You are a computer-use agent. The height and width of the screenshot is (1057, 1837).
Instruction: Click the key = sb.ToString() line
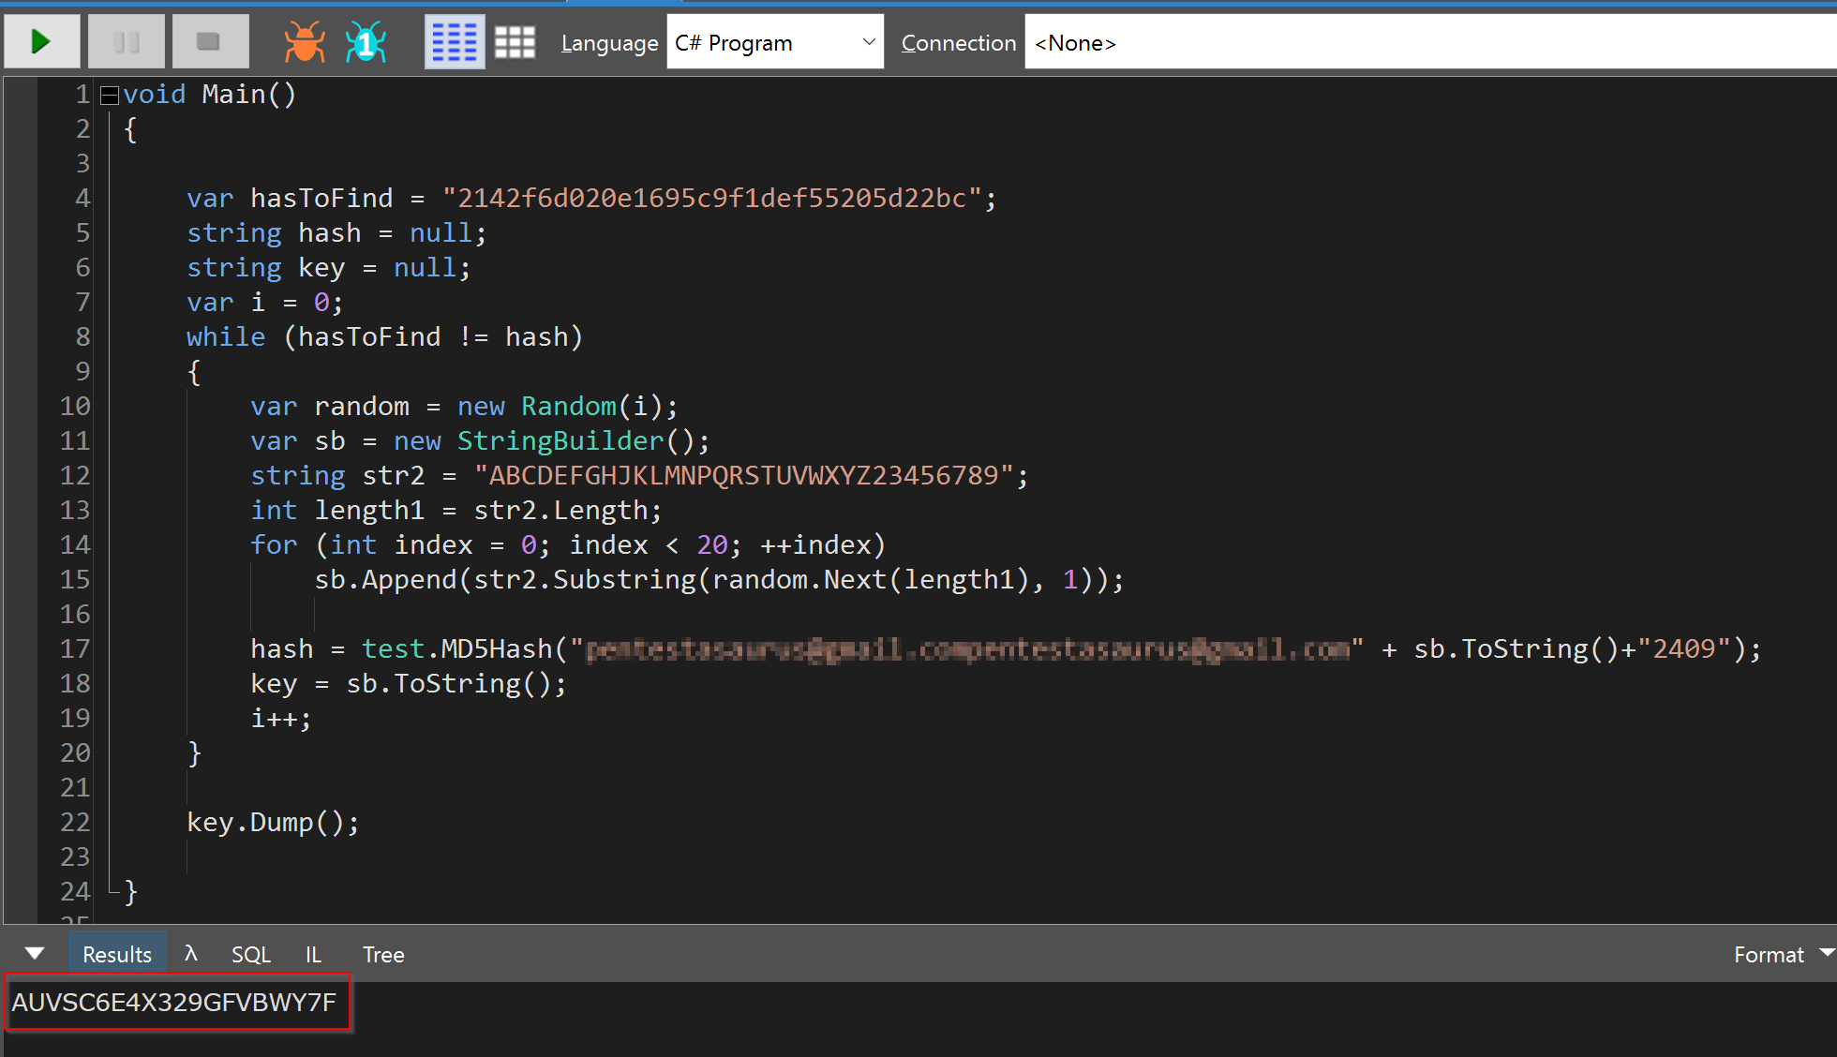pyautogui.click(x=409, y=684)
